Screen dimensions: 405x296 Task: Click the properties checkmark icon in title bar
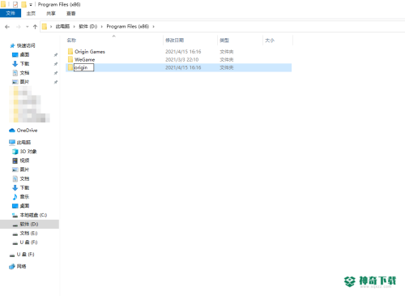coord(15,4)
